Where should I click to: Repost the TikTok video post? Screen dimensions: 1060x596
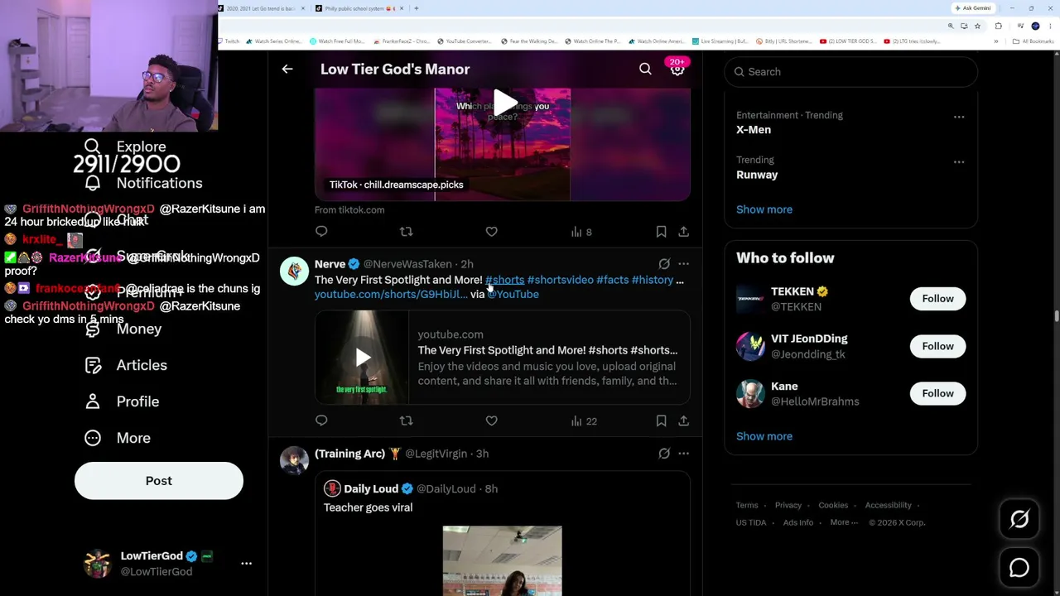pos(406,232)
